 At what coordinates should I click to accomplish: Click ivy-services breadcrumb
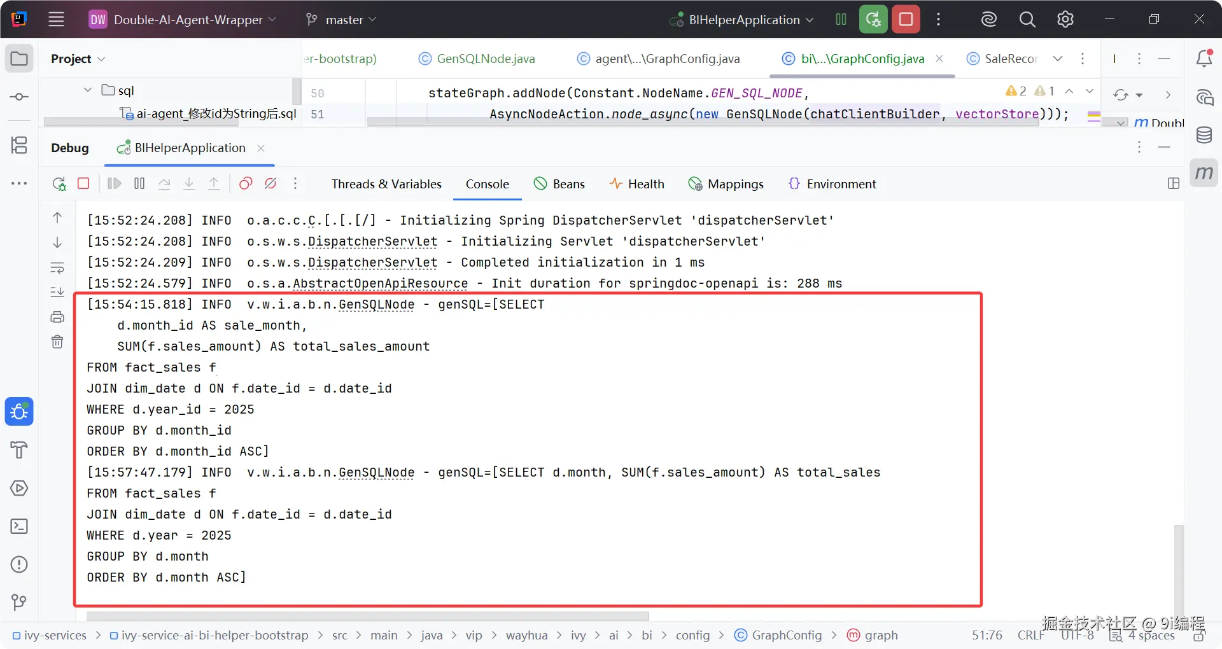coord(50,635)
